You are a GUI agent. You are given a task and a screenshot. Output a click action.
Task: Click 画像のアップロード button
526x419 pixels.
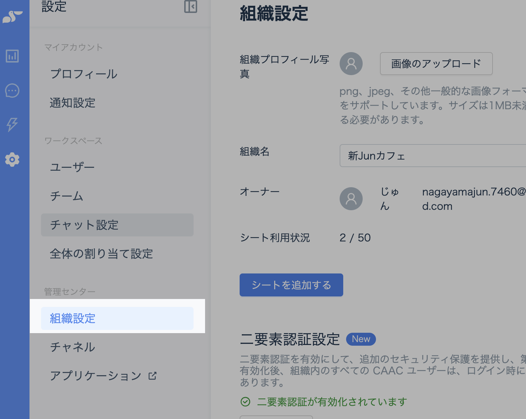pyautogui.click(x=436, y=64)
